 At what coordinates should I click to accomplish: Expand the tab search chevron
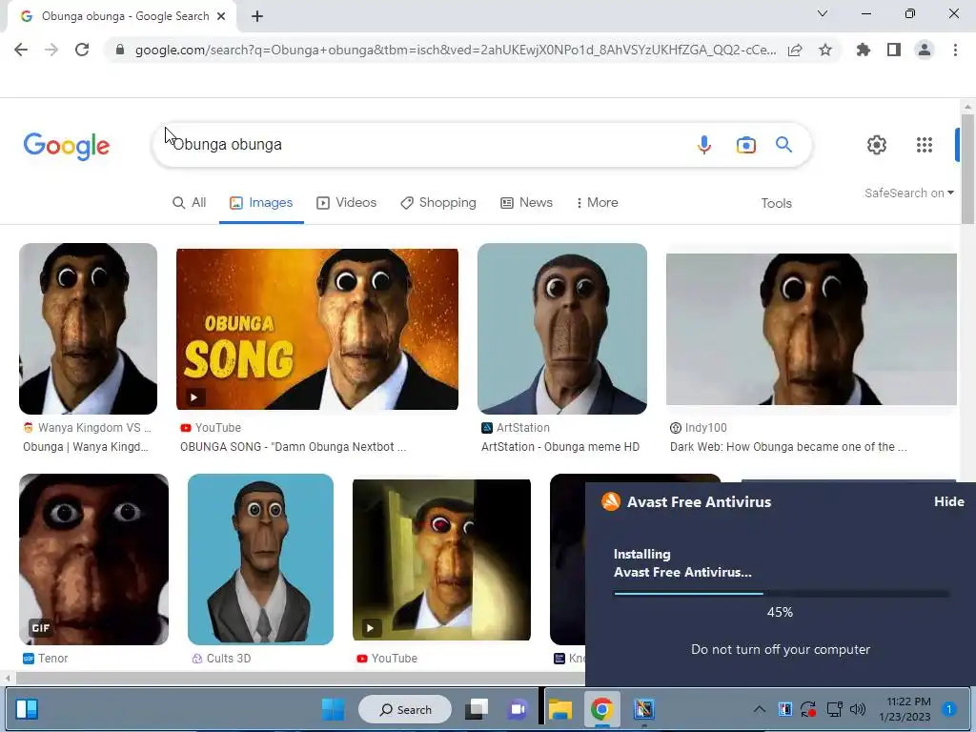click(x=823, y=13)
